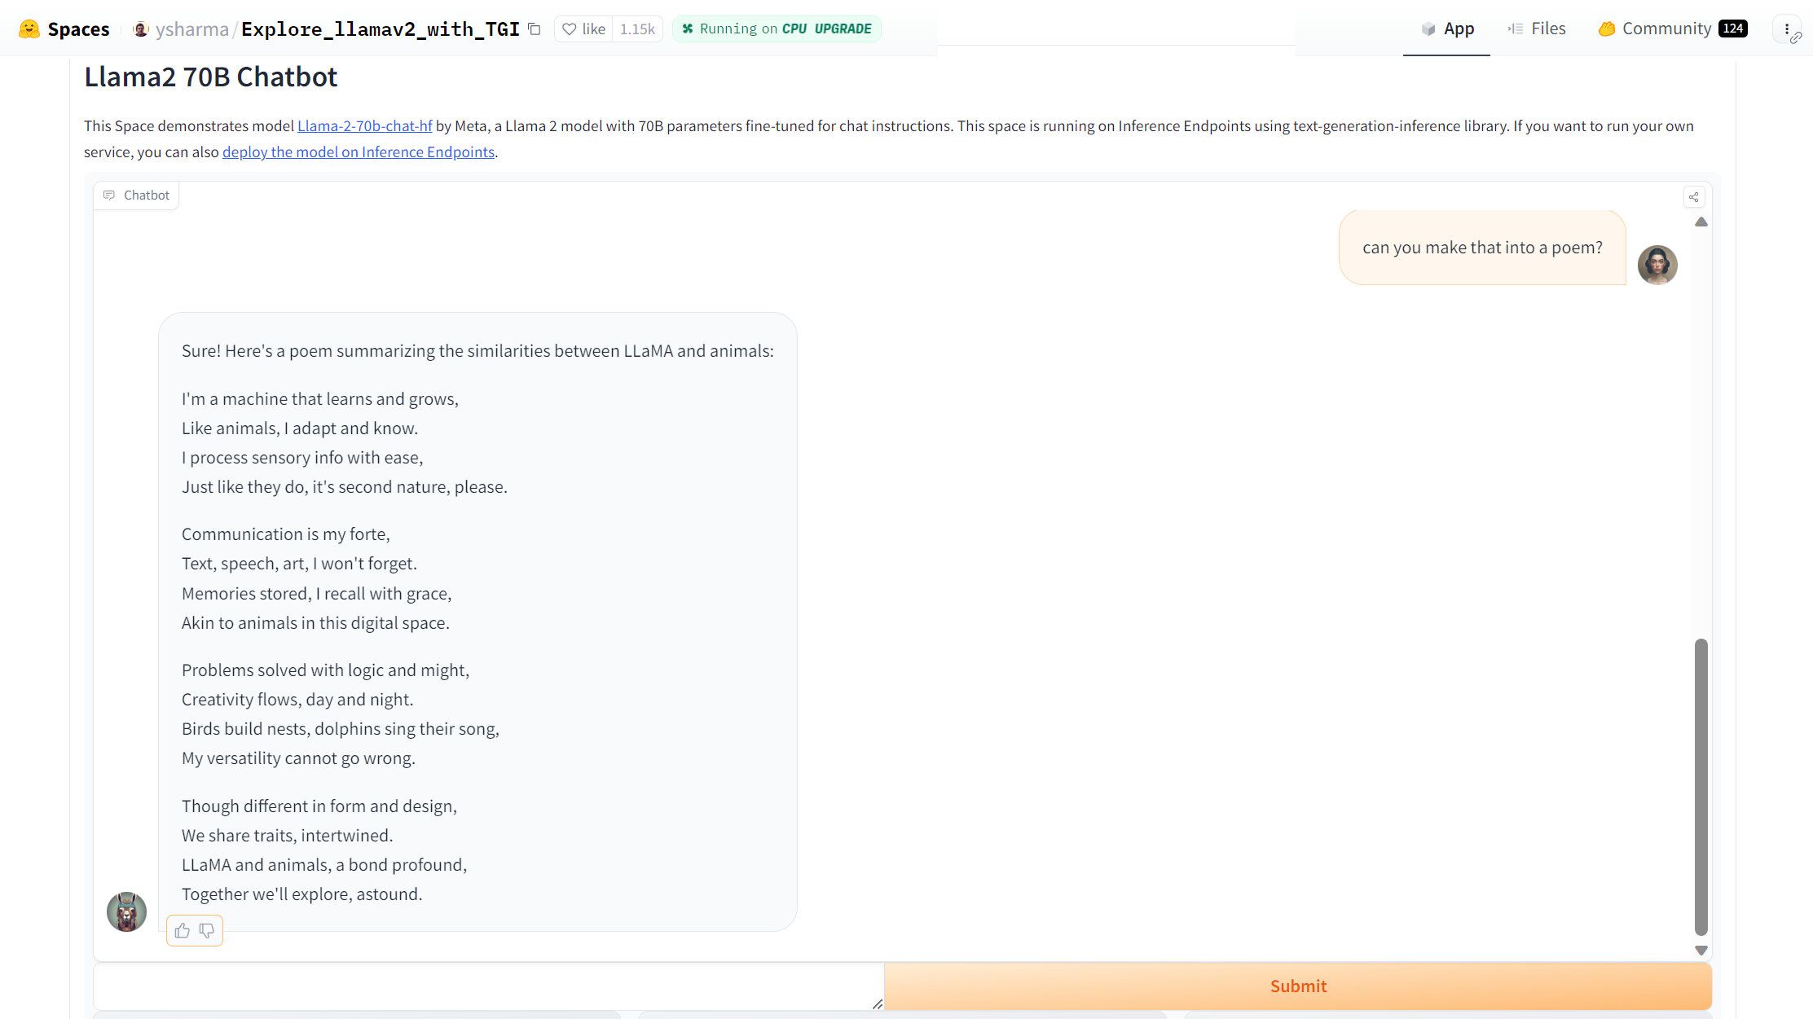This screenshot has width=1813, height=1019.
Task: Open the ysharma user page
Action: coord(192,29)
